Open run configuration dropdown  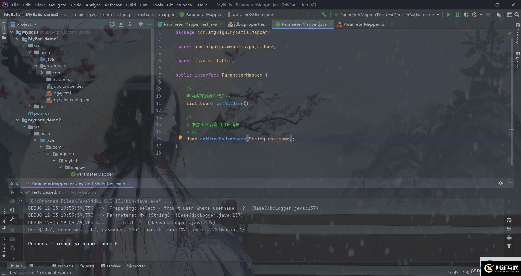[x=386, y=15]
